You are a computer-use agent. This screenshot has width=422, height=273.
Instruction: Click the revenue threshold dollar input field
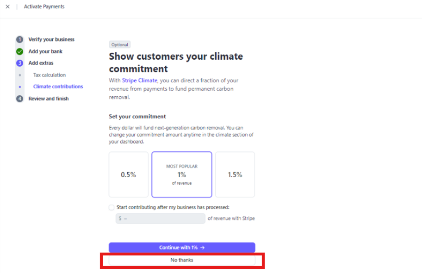pos(161,218)
